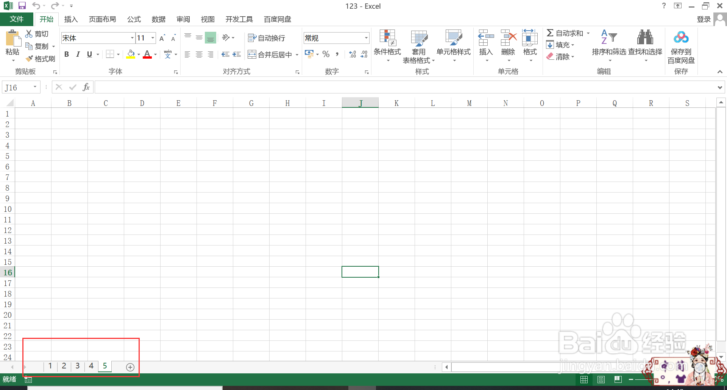This screenshot has width=727, height=390.
Task: Open Merge & Center dropdown arrow
Action: point(297,55)
